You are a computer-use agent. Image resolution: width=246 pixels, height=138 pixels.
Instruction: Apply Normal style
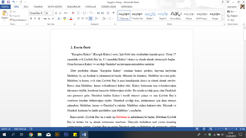click(x=124, y=16)
